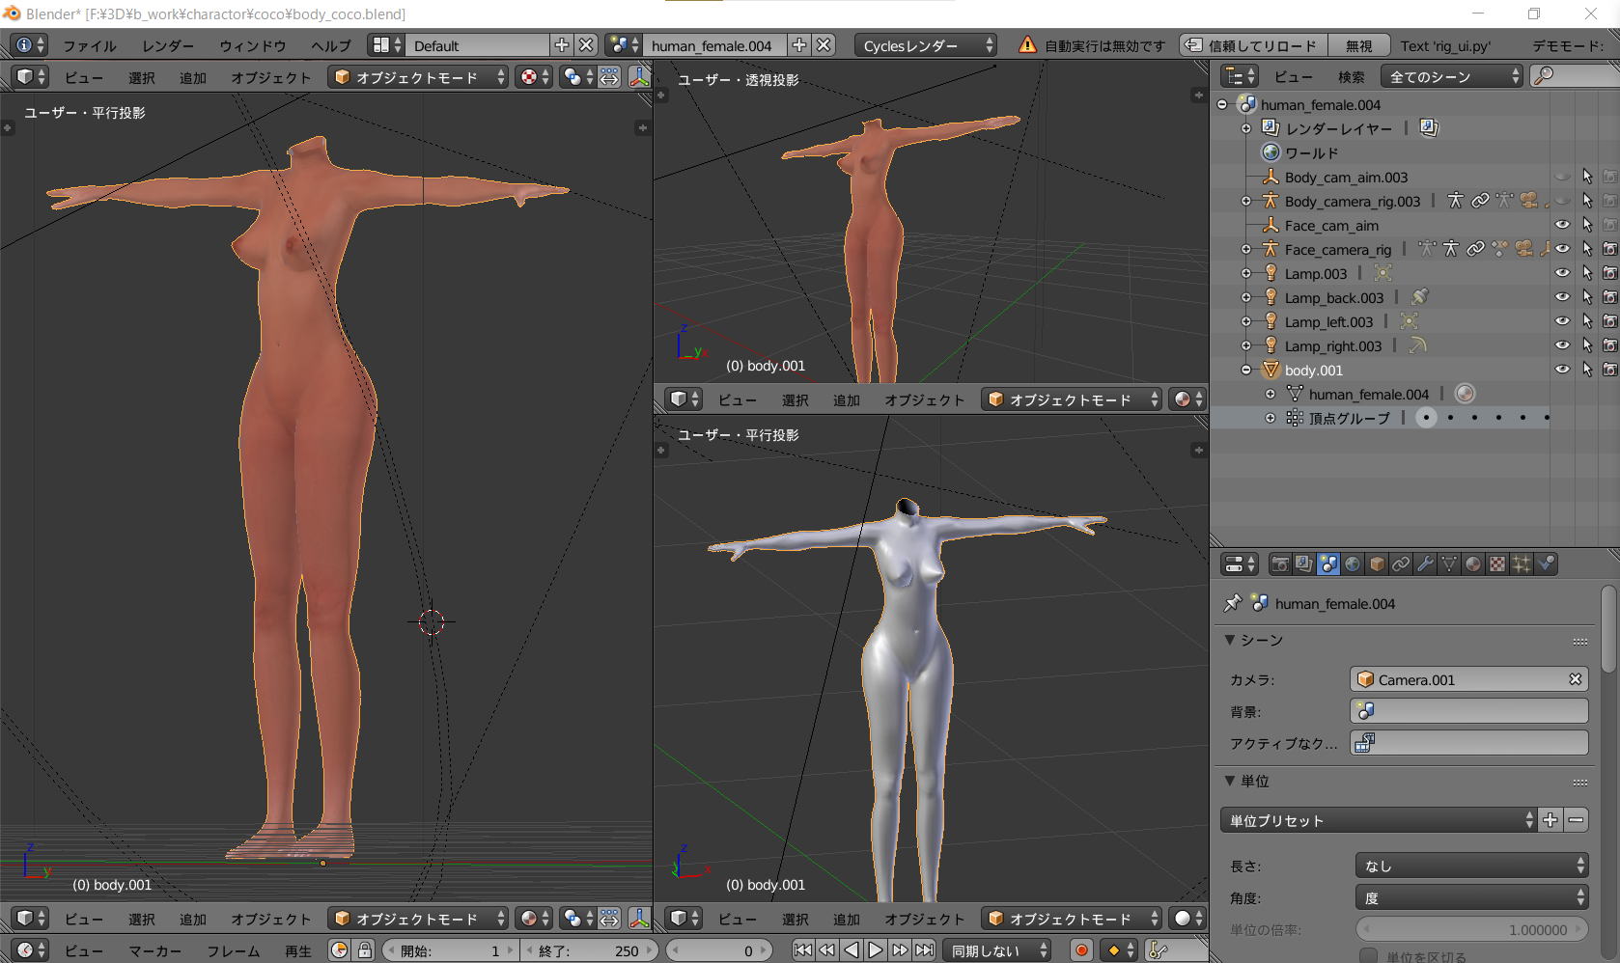Open the ファイル menu
Viewport: 1620px width, 963px height.
(89, 45)
